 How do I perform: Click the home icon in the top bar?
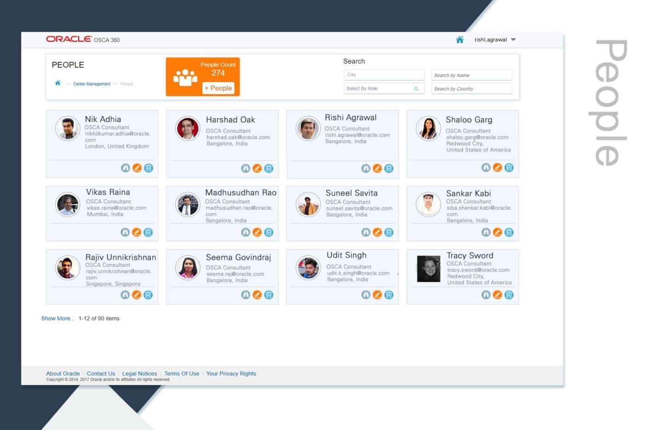[x=460, y=40]
